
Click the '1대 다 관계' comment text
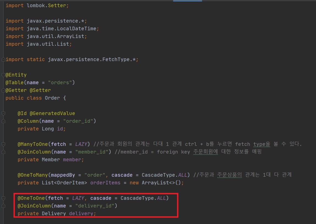[x=277, y=175]
